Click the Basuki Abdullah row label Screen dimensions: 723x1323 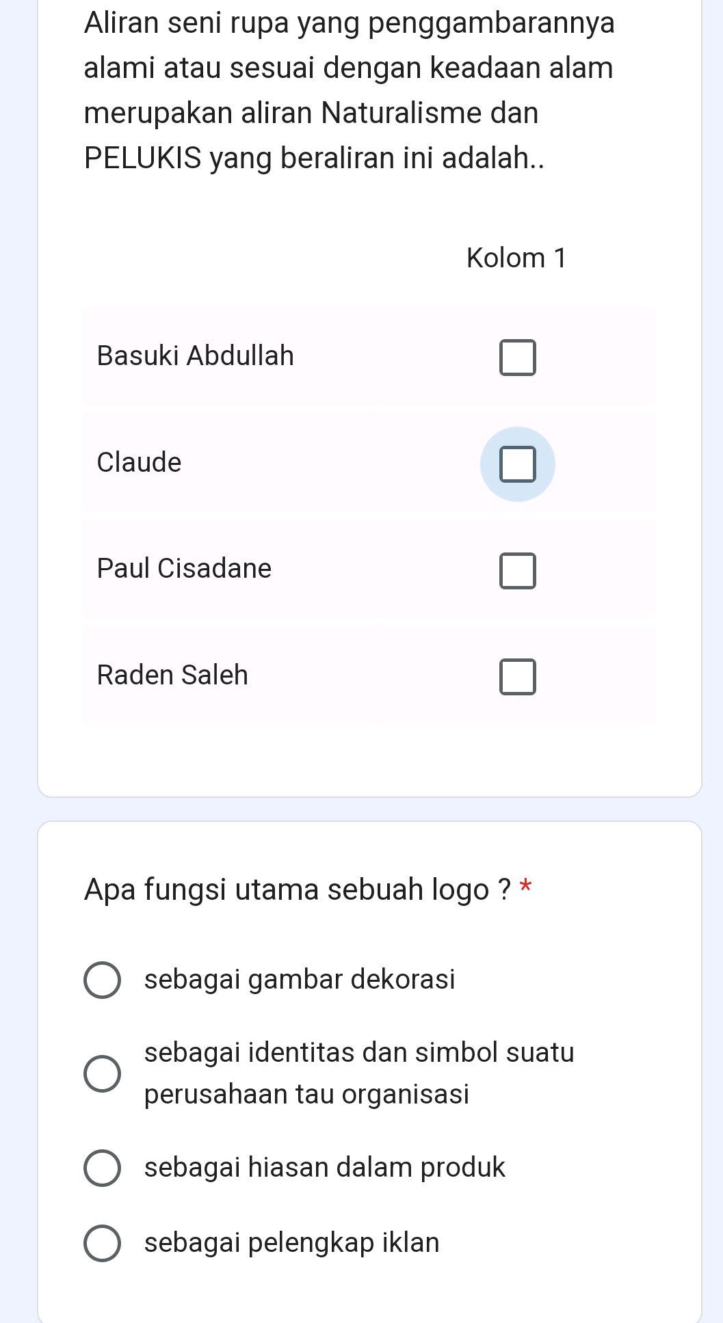click(x=196, y=355)
